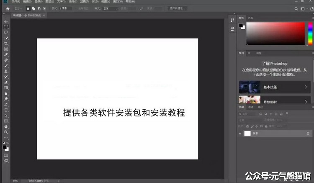Click the 羽化 feather input field
314x183 pixels.
pos(65,8)
